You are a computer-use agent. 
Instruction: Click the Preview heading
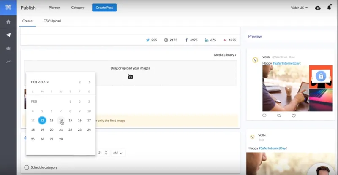pyautogui.click(x=255, y=36)
